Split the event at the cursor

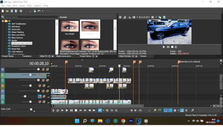[x=140, y=110]
